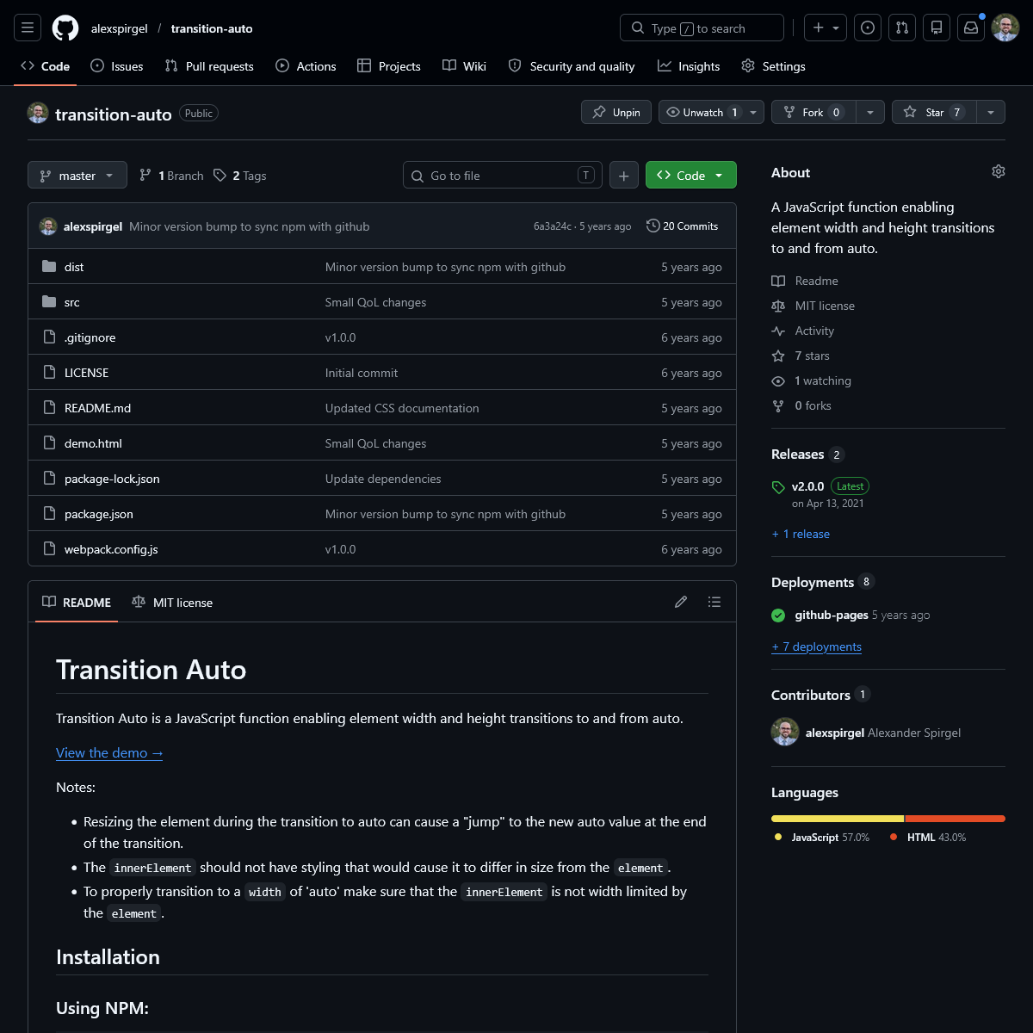The height and width of the screenshot is (1033, 1033).
Task: Open master branch selector dropdown
Action: tap(77, 175)
